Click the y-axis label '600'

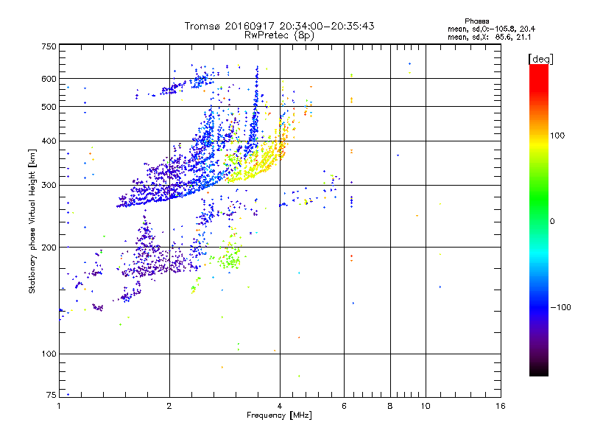(x=49, y=79)
